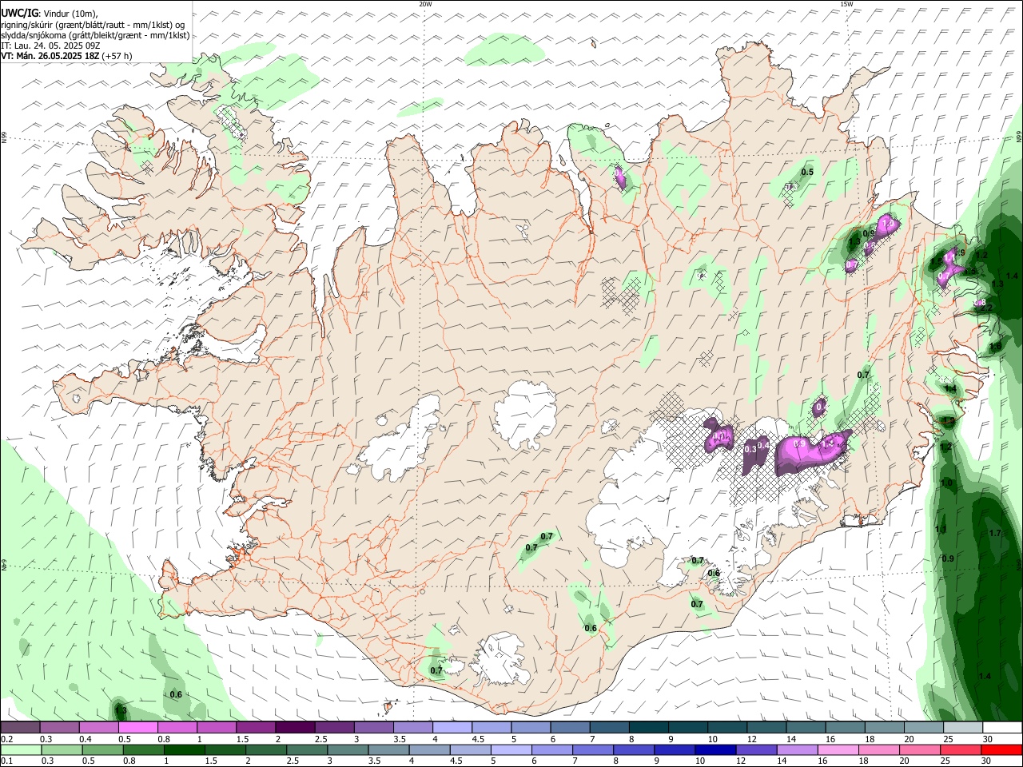
Task: Click lower legend swatch between 2 and 2.5
Action: pos(265,750)
